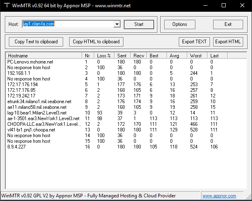Sort by Hostname column header
The width and height of the screenshot is (252, 201).
(x=44, y=56)
